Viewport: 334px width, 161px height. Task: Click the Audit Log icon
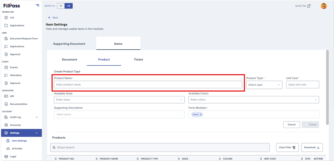click(x=6, y=117)
